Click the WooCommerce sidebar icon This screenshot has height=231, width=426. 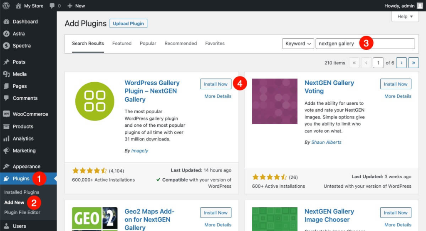[6, 114]
